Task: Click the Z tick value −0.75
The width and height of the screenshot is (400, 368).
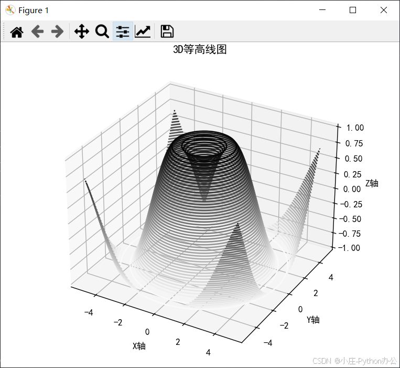Action: (x=350, y=234)
